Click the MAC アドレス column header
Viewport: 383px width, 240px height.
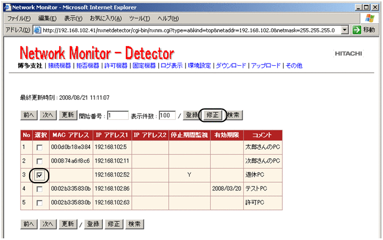71,135
